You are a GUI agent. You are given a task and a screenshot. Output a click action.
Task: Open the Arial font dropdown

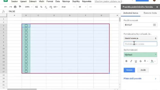point(68,7)
